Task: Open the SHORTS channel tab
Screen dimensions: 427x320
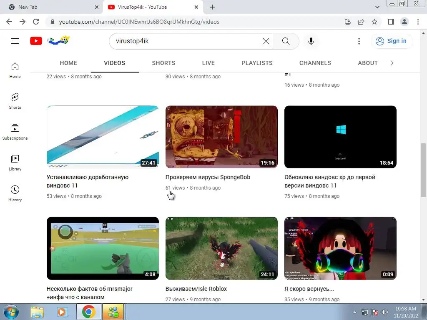Action: click(x=163, y=63)
